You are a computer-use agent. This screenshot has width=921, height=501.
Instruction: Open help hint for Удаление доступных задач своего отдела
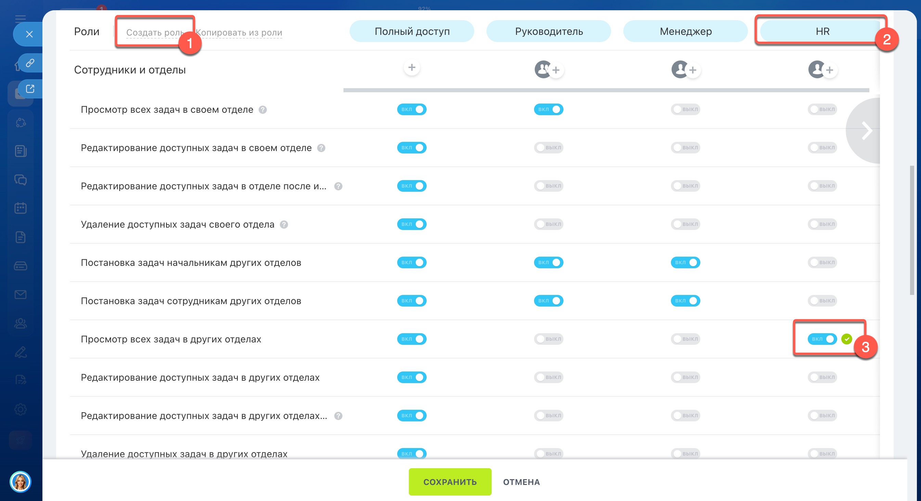coord(284,225)
